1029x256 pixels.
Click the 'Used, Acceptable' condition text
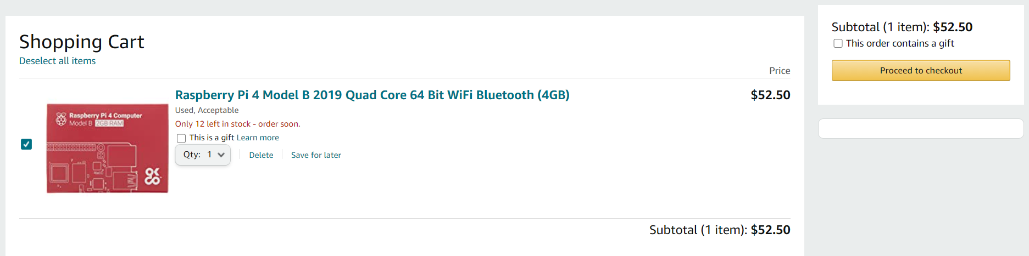coord(207,110)
